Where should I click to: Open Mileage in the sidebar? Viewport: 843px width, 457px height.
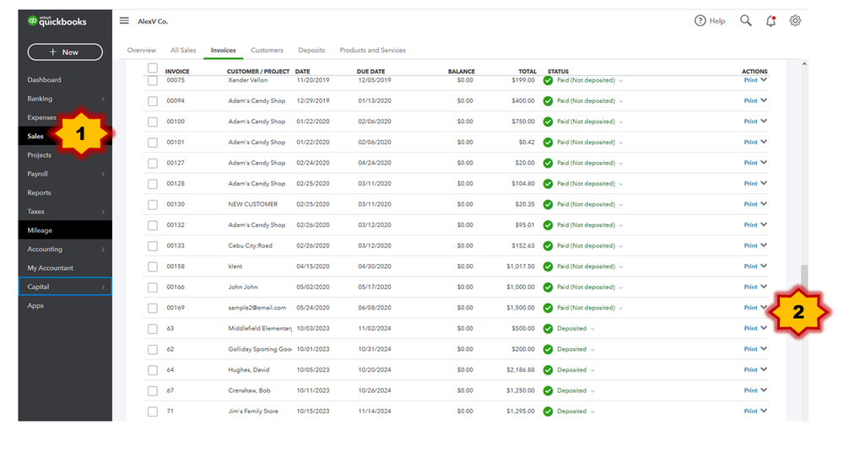pos(40,230)
